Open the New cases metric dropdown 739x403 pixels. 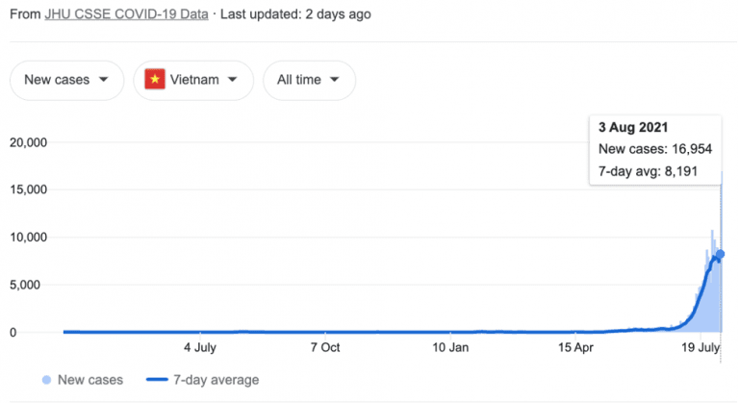[x=67, y=80]
